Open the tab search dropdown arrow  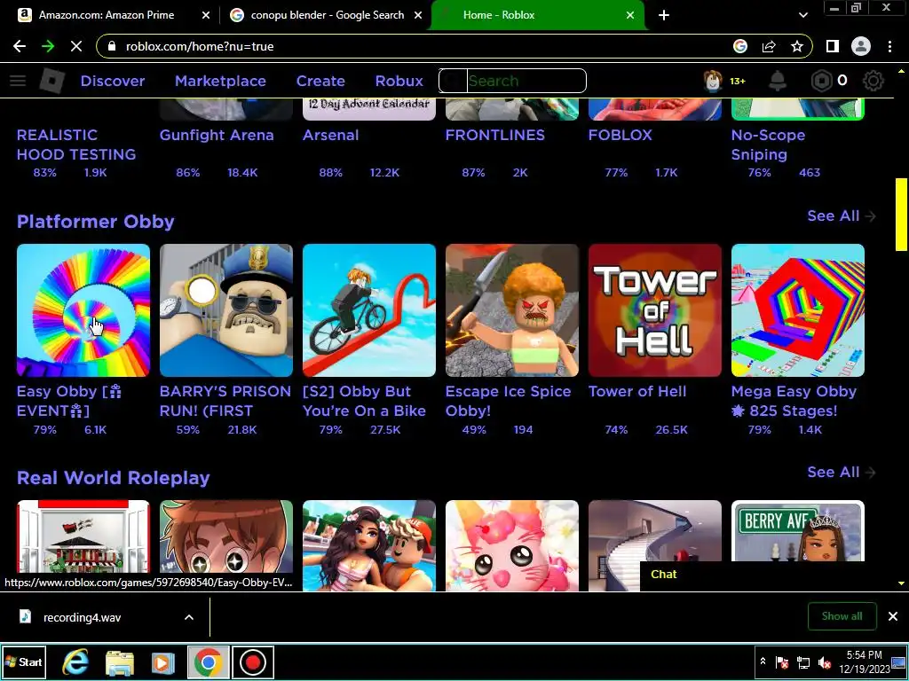coord(802,15)
